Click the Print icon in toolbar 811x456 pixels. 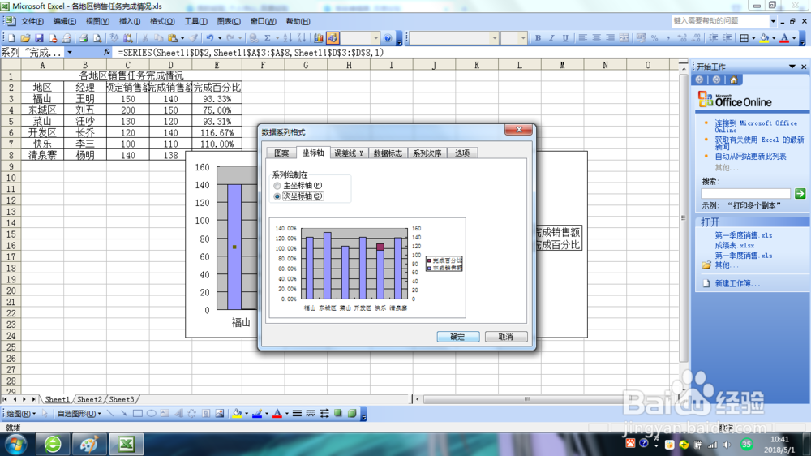pos(84,38)
